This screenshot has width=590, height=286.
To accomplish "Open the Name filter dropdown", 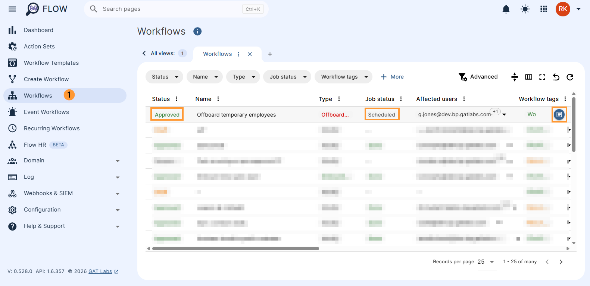I will 205,77.
